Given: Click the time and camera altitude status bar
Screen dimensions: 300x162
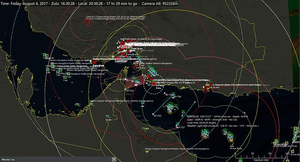Looking at the screenshot, I should click(x=89, y=3).
